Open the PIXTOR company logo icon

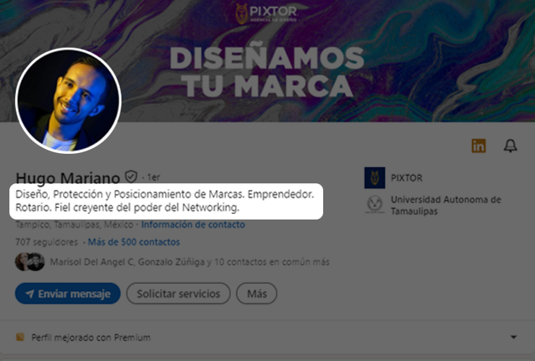point(374,178)
